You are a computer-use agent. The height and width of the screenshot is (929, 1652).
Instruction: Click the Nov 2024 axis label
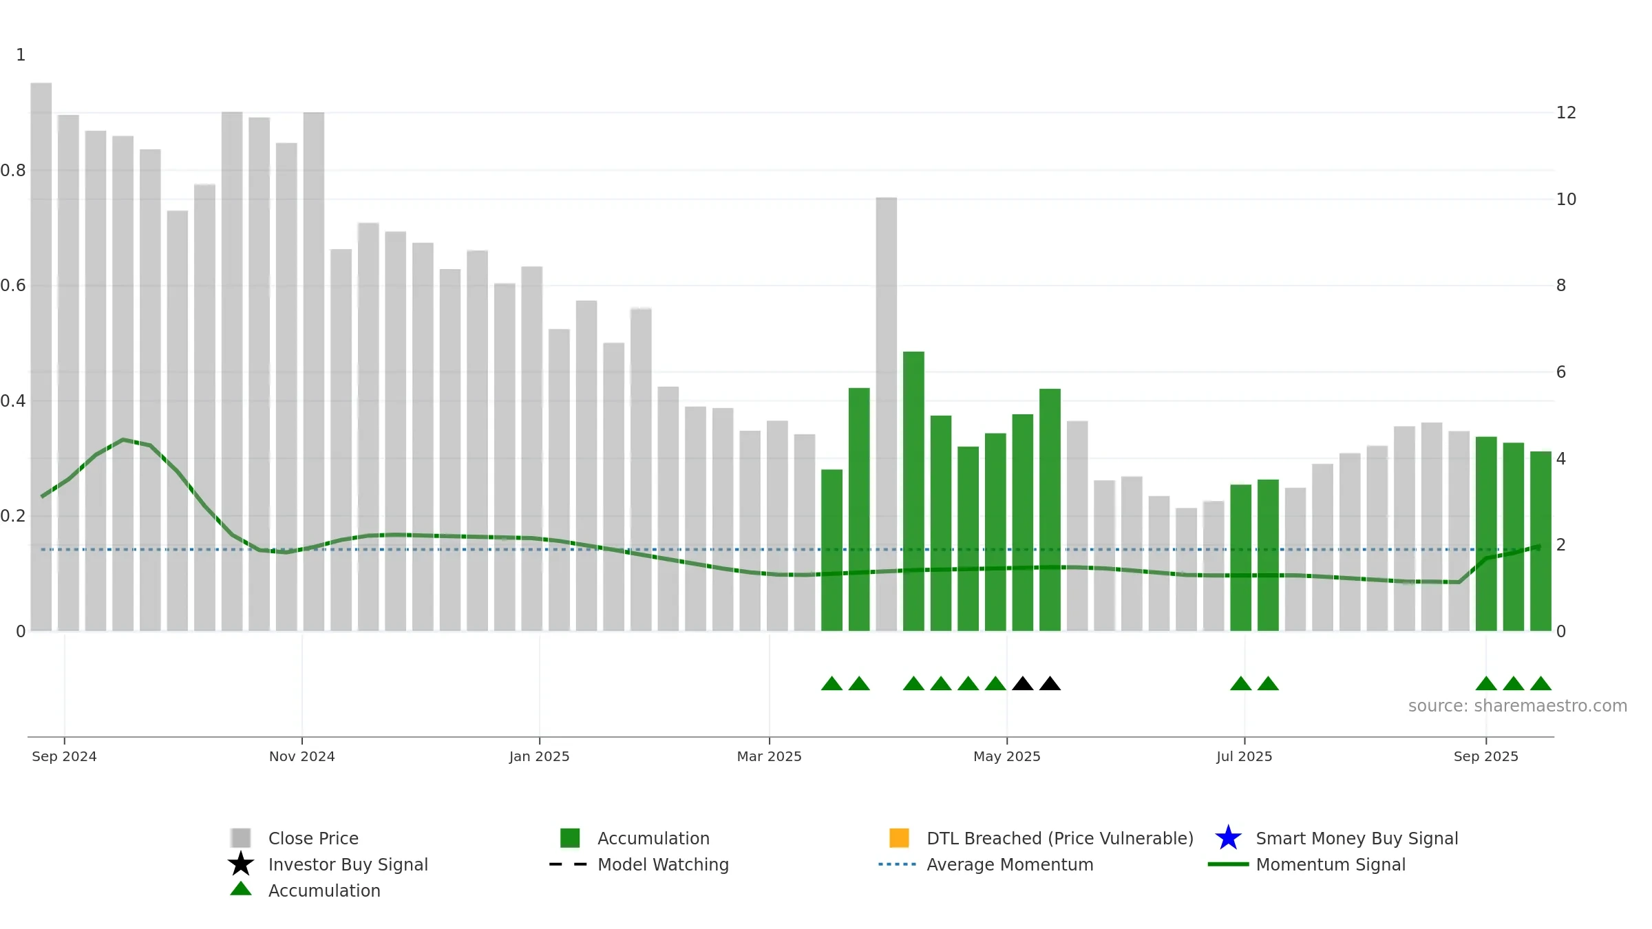(x=302, y=756)
